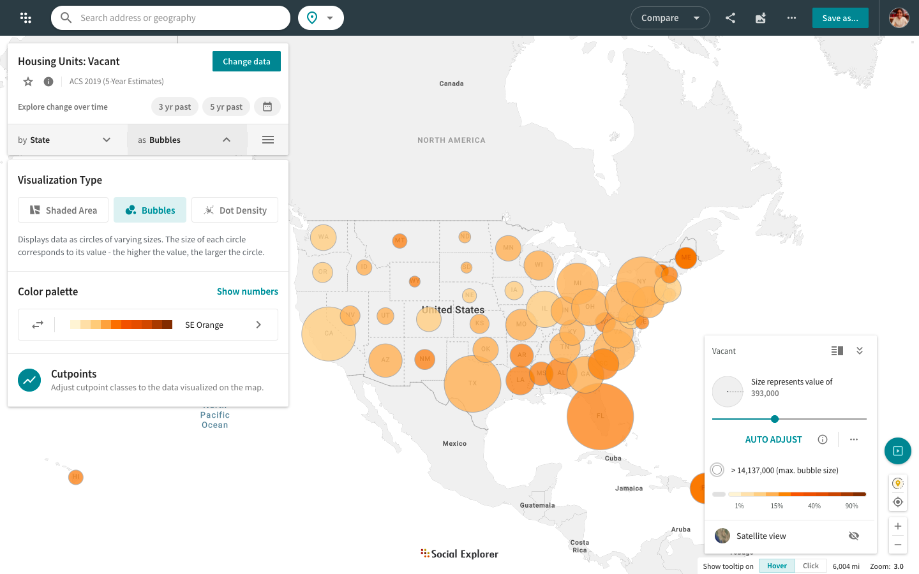Screen dimensions: 919x574
Task: Click the bubble size slider handle
Action: 775,419
